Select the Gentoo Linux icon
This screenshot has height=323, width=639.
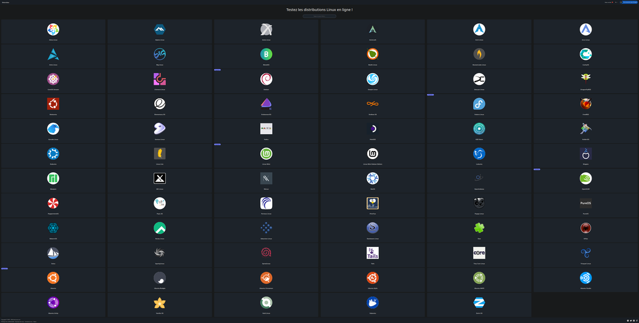160,128
